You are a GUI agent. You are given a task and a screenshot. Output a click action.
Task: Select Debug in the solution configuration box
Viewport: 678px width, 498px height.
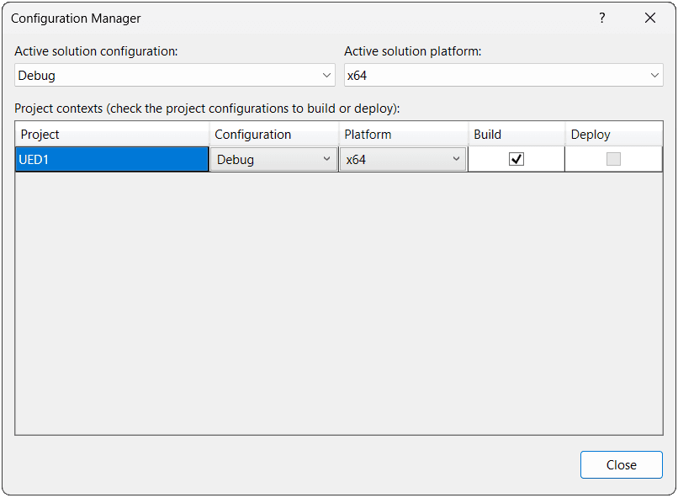(168, 74)
